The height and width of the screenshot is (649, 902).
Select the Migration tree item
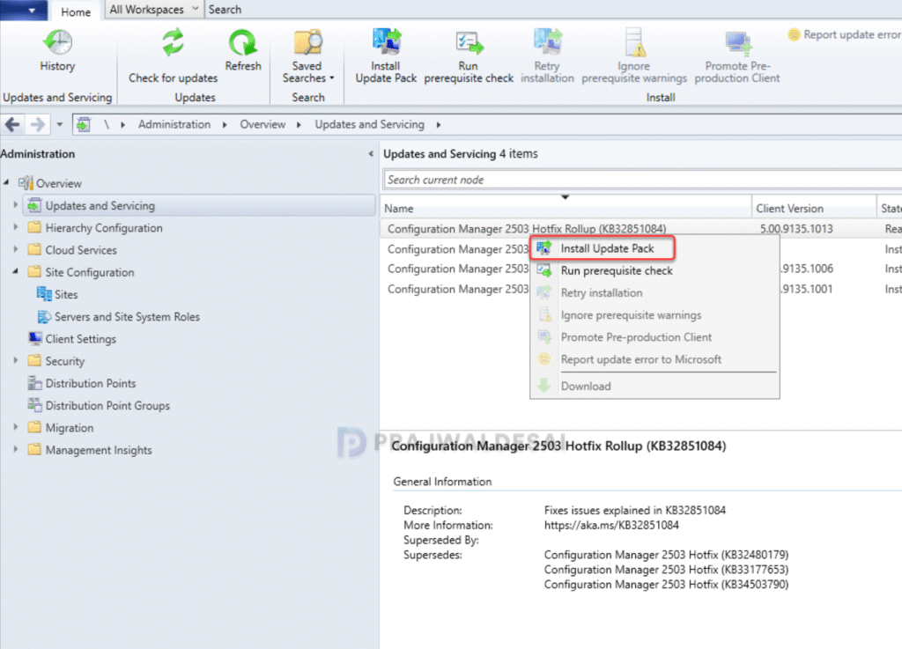click(70, 428)
